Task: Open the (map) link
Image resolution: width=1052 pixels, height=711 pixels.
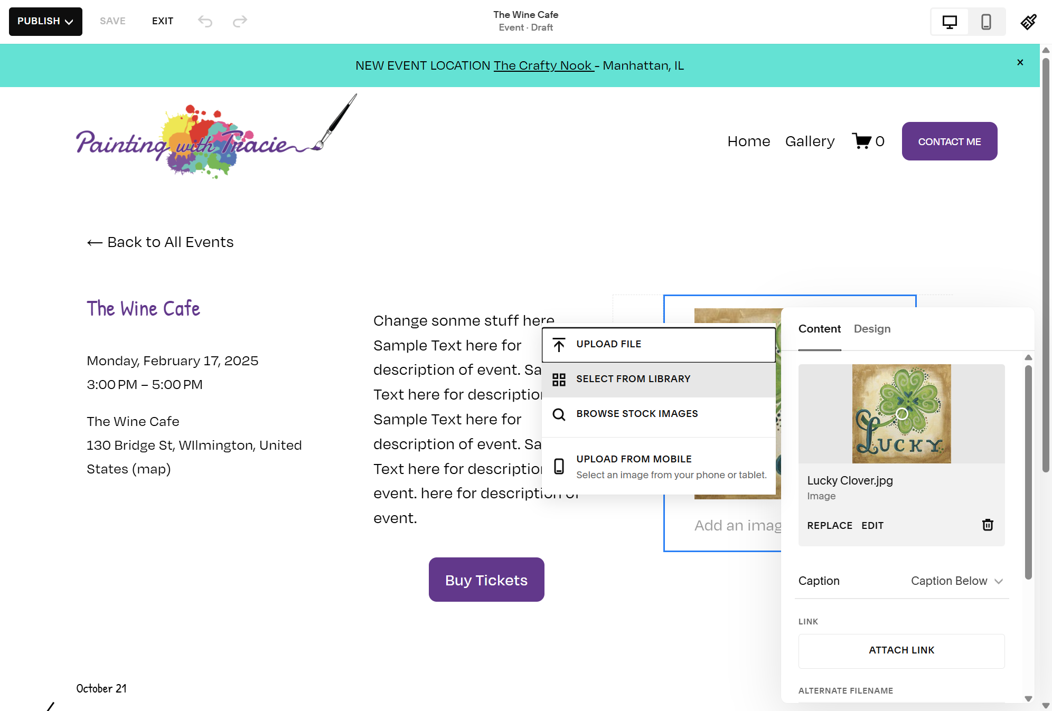Action: coord(151,469)
